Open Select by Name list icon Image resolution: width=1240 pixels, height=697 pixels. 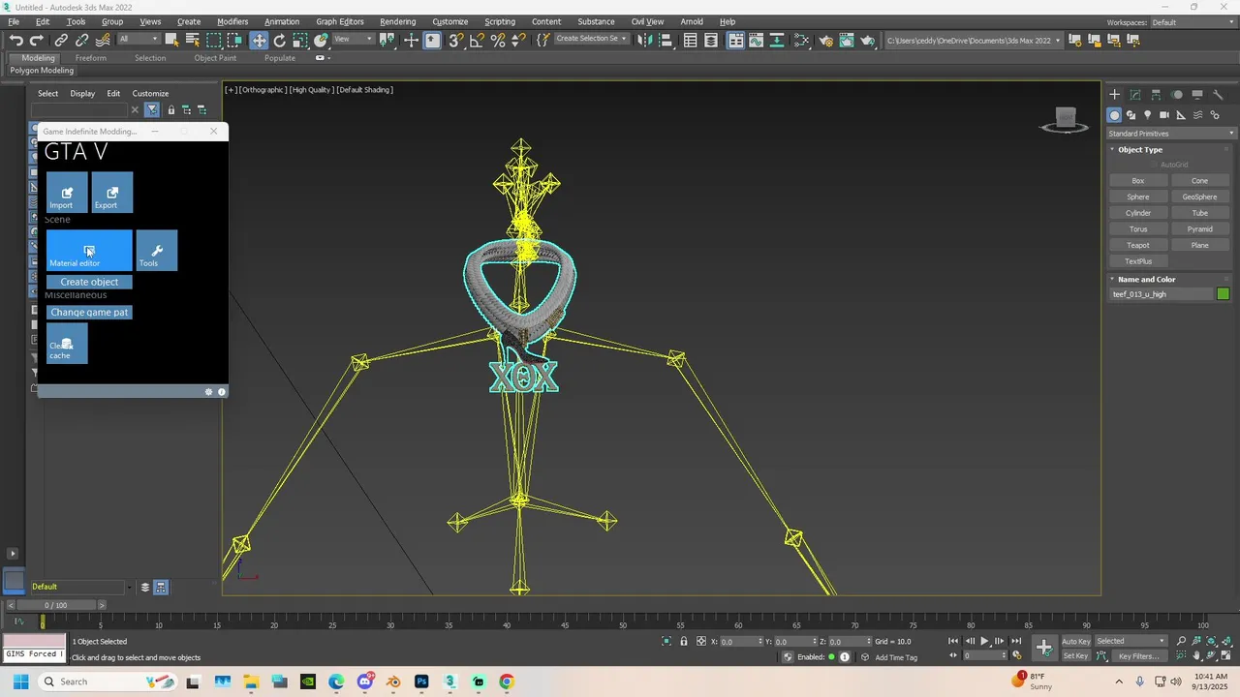coord(192,40)
